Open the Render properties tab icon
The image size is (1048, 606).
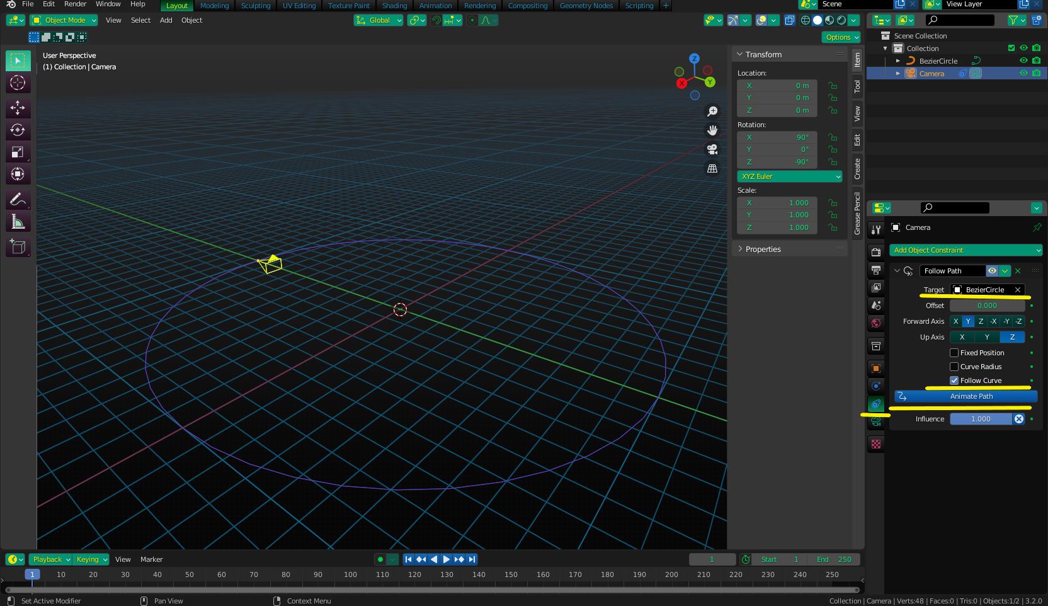coord(875,252)
